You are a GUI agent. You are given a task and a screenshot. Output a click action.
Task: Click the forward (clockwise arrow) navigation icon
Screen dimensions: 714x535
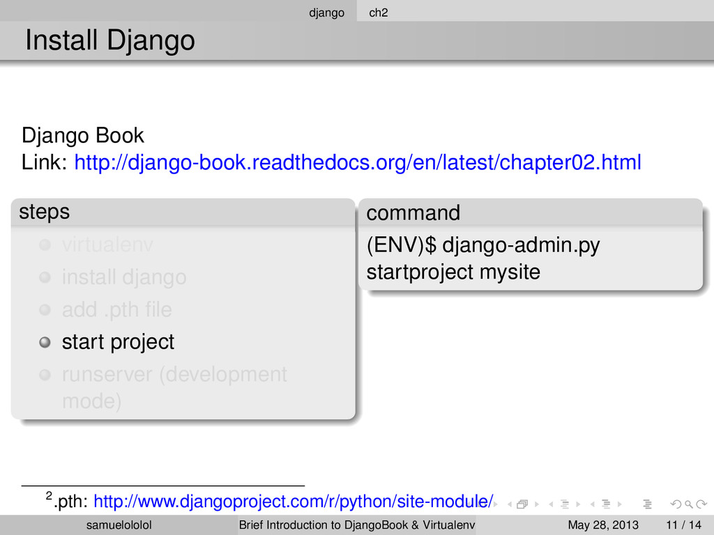(x=701, y=504)
